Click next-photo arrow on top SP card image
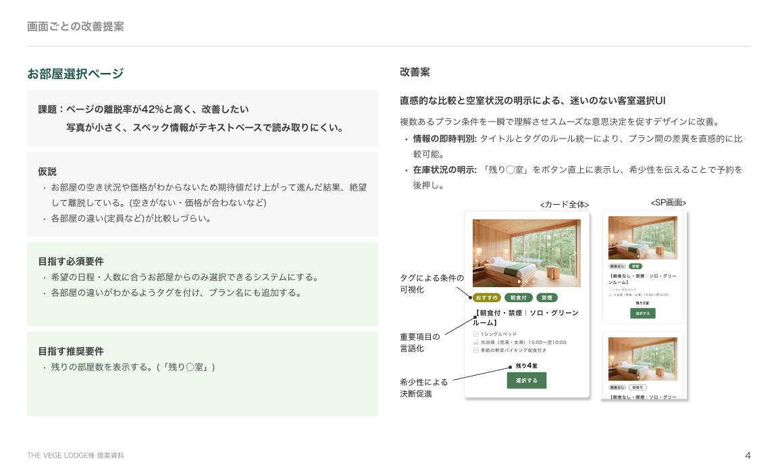778x473 pixels. (x=675, y=238)
